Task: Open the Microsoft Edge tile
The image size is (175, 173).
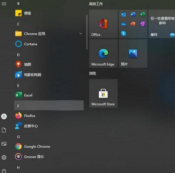Action: tap(103, 53)
